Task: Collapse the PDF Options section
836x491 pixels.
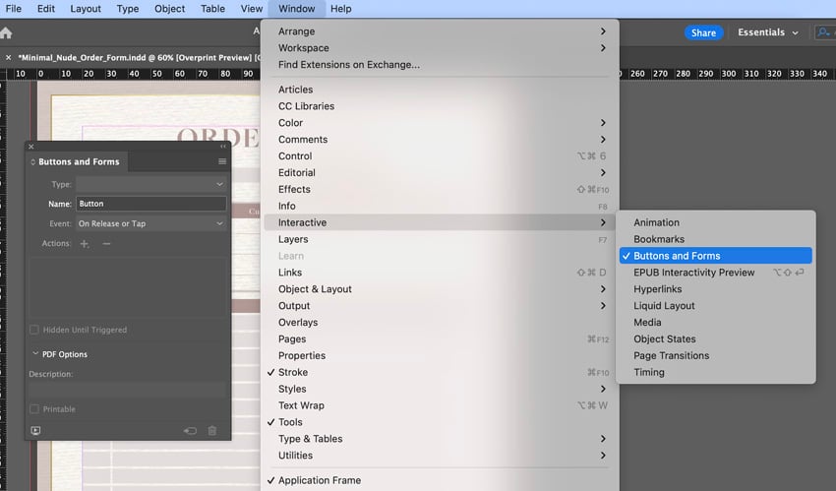Action: 35,354
